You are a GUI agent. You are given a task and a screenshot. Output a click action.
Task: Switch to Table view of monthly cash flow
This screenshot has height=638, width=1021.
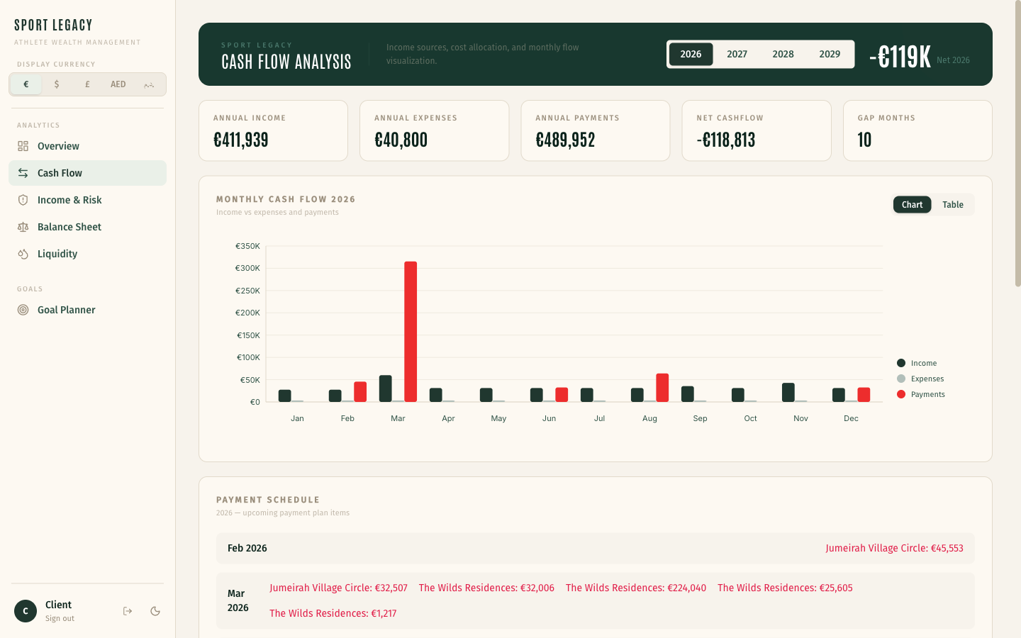click(953, 204)
